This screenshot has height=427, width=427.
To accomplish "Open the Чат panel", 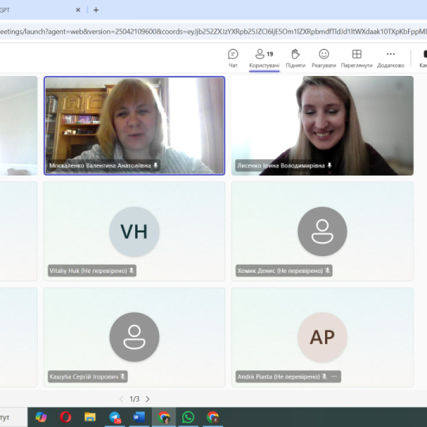I will coord(232,58).
